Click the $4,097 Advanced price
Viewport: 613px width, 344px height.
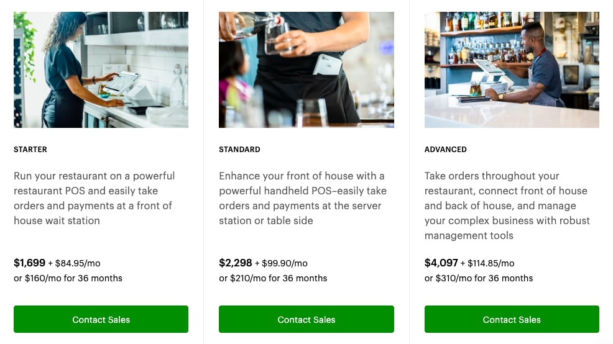[441, 263]
